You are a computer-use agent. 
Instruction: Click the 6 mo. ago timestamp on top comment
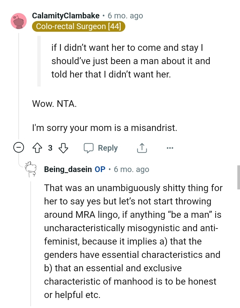125,15
